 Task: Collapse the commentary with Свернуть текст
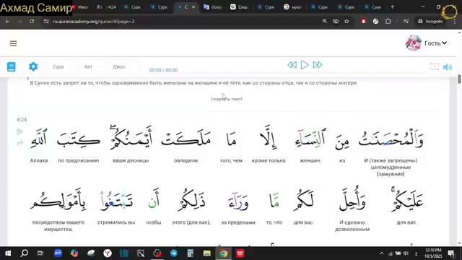(x=226, y=99)
